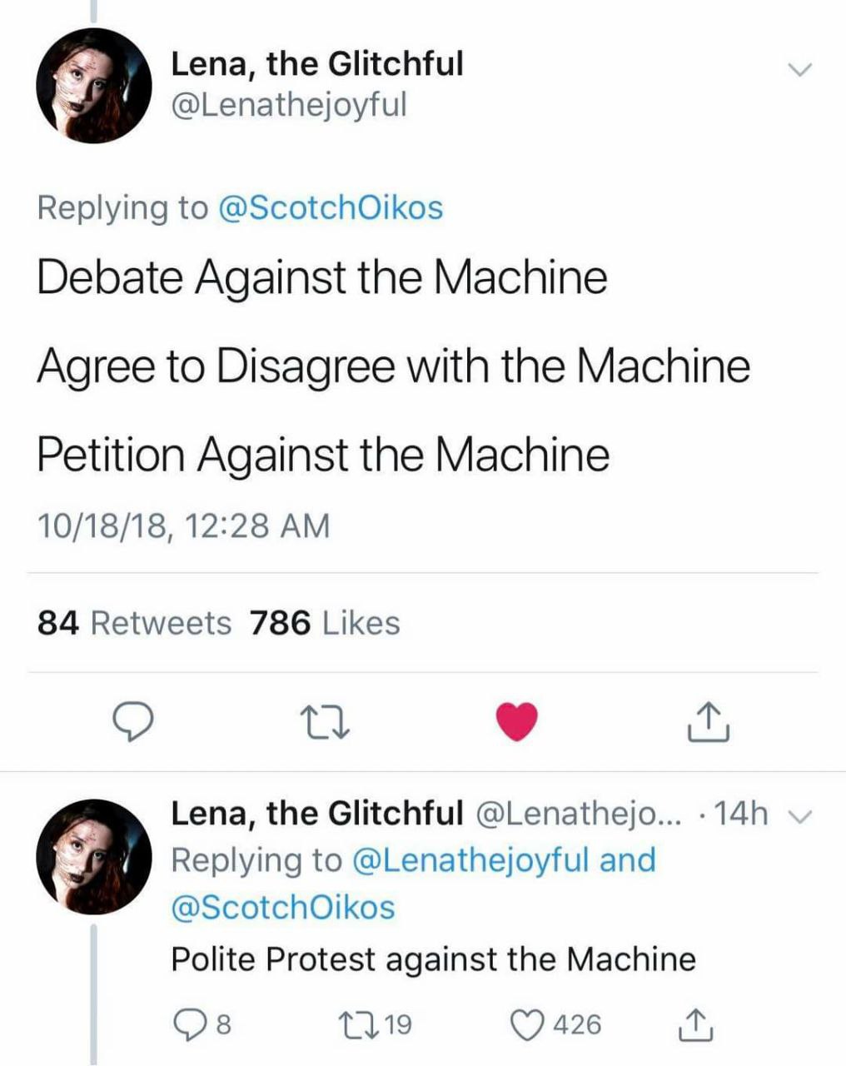Click Lena, the Glitchful name in main tweet

[316, 64]
